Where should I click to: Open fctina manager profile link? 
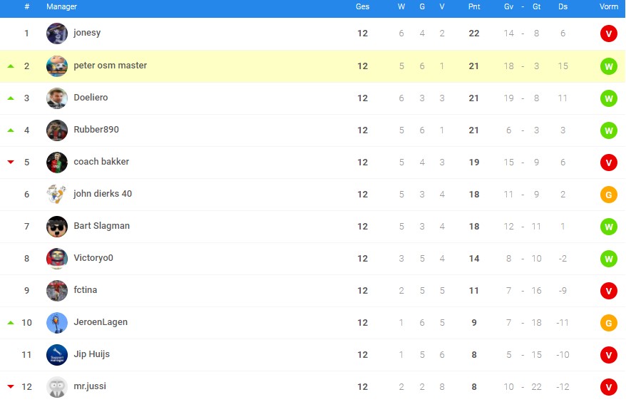86,290
